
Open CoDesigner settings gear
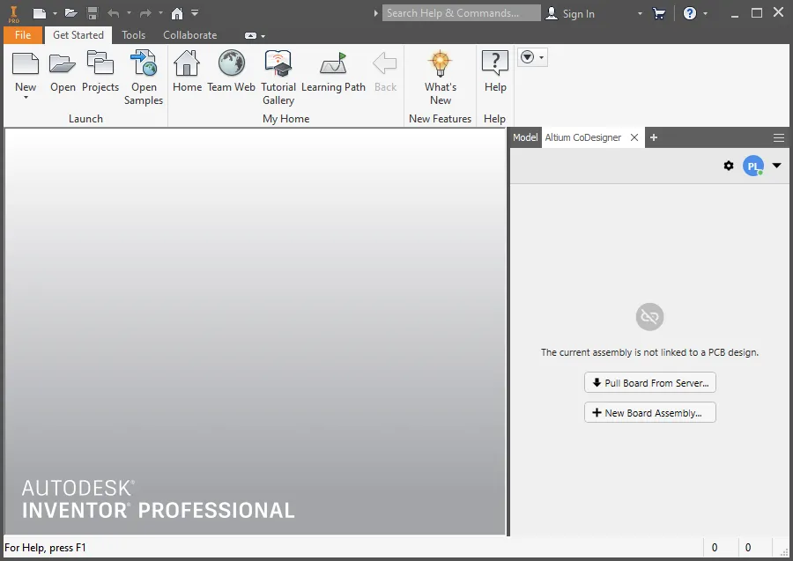tap(729, 166)
